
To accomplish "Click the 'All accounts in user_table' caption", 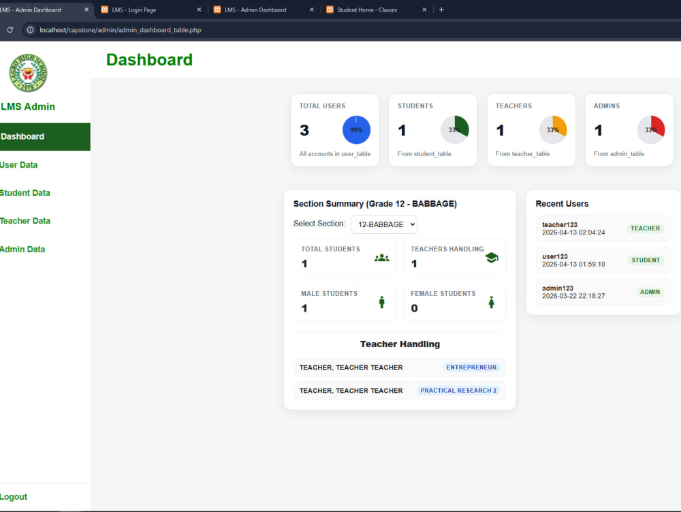I will coord(335,154).
